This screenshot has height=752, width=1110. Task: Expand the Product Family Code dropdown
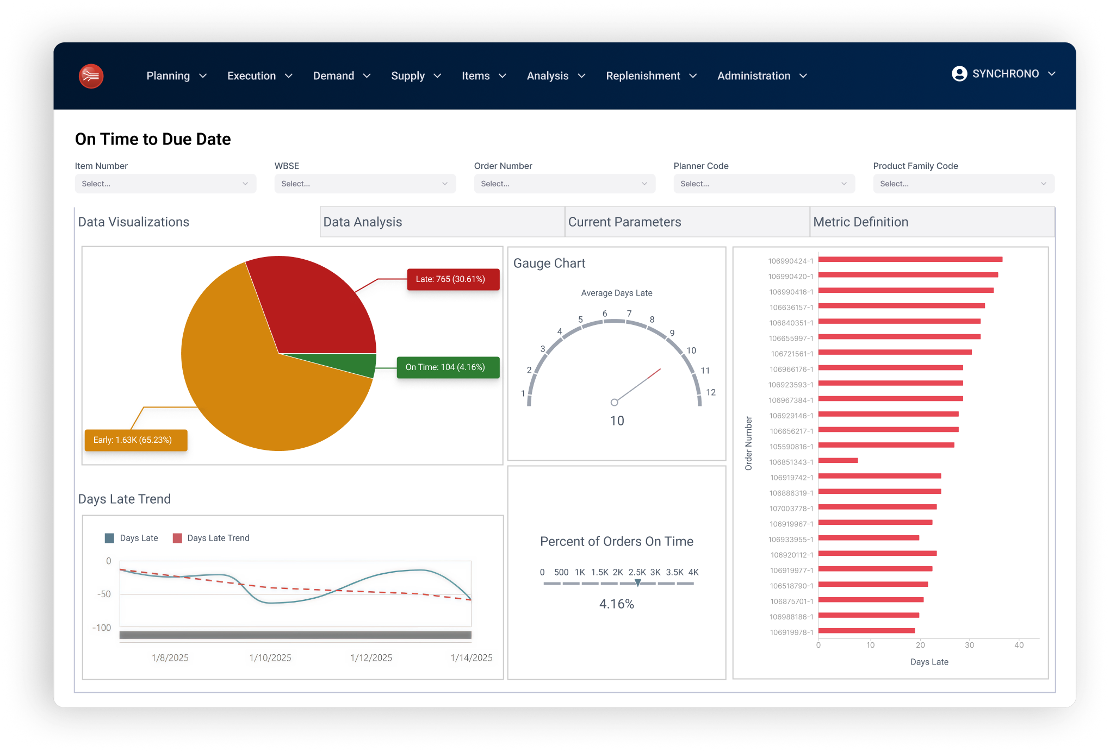click(x=963, y=184)
